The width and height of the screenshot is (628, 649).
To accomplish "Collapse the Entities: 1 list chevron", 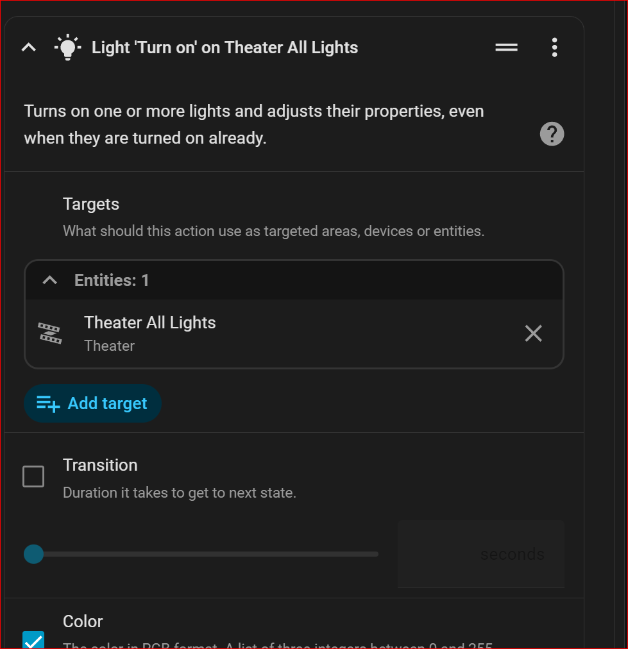I will click(x=49, y=280).
